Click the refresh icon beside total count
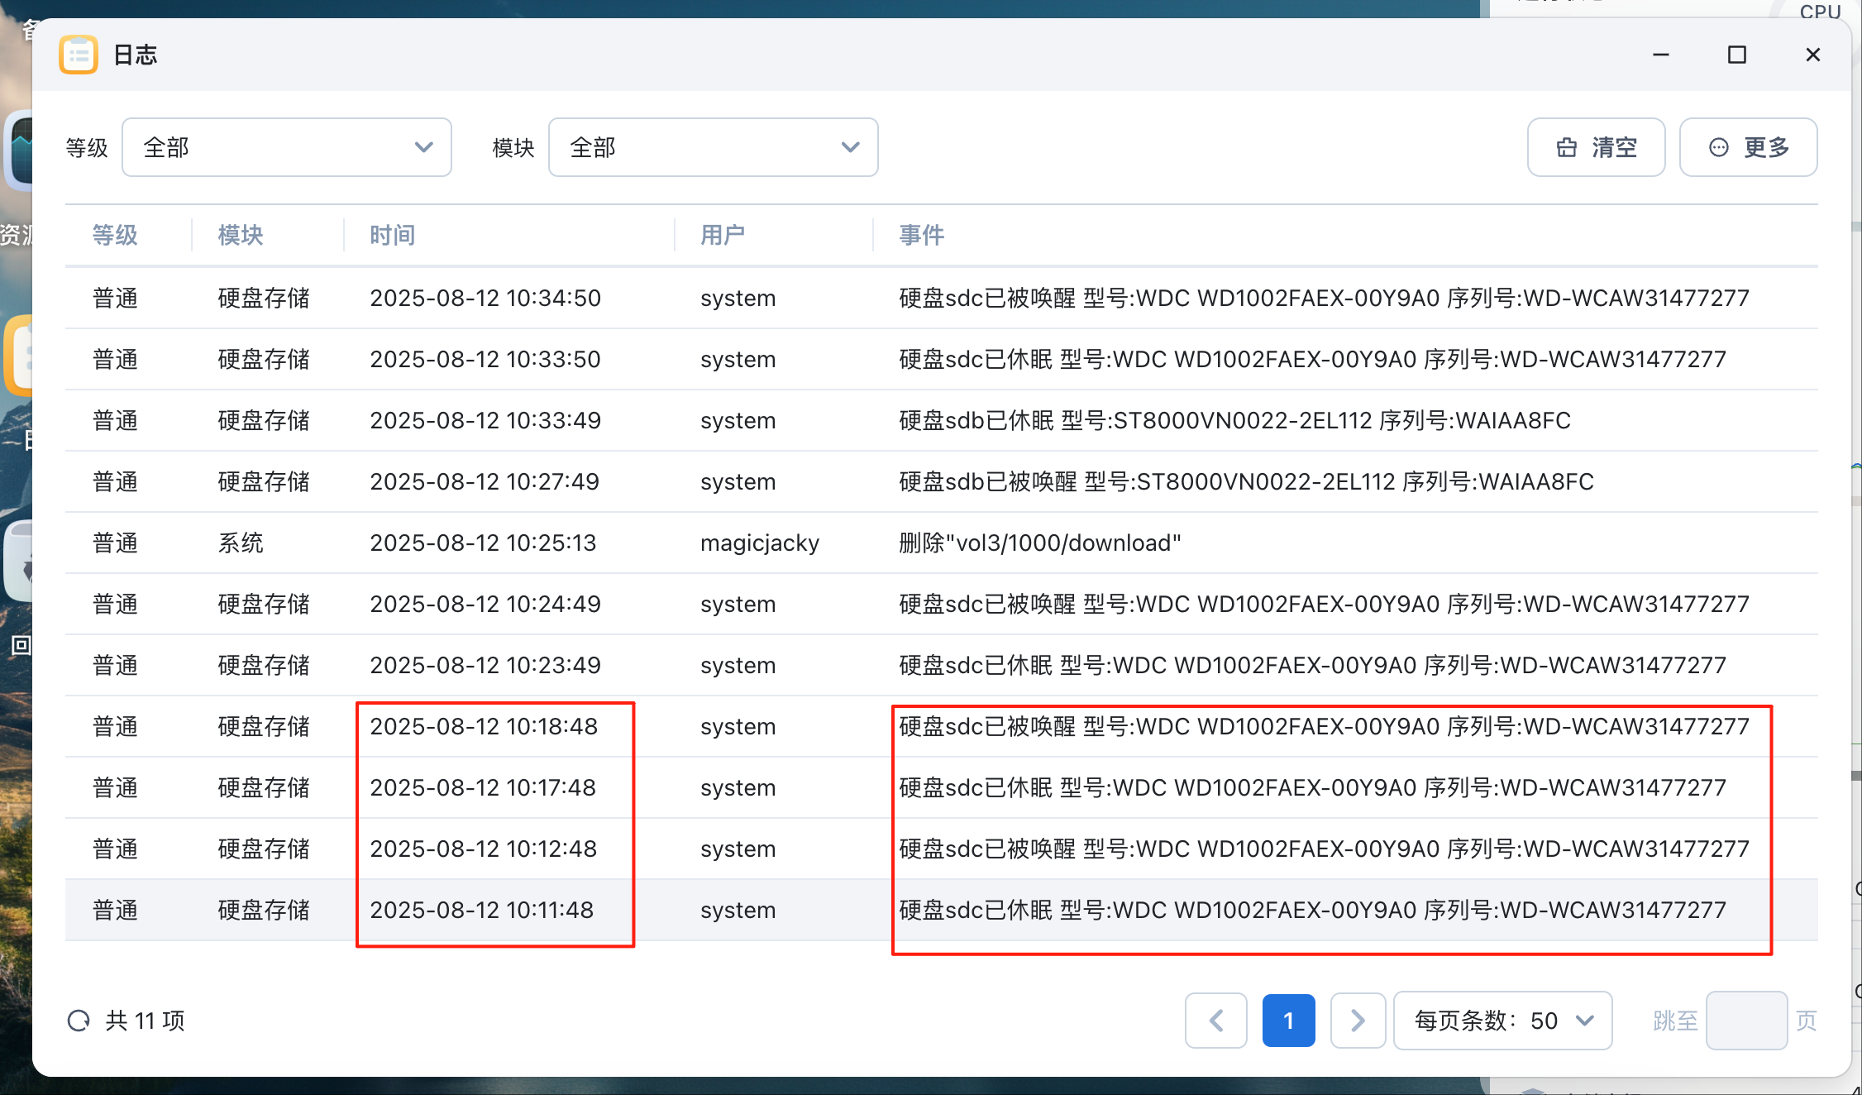The width and height of the screenshot is (1862, 1095). 79,1021
